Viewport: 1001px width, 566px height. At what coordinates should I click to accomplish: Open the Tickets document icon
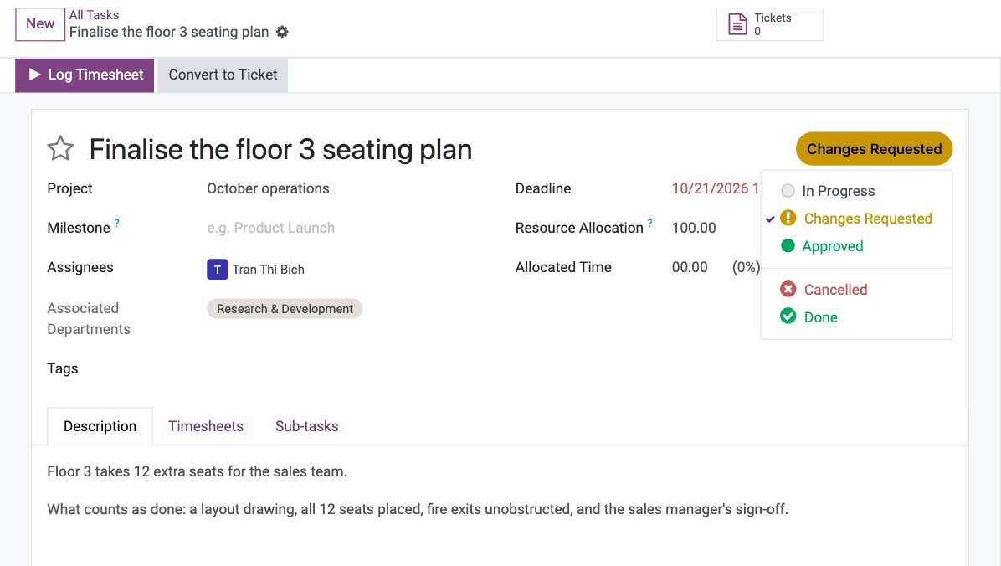[x=737, y=24]
